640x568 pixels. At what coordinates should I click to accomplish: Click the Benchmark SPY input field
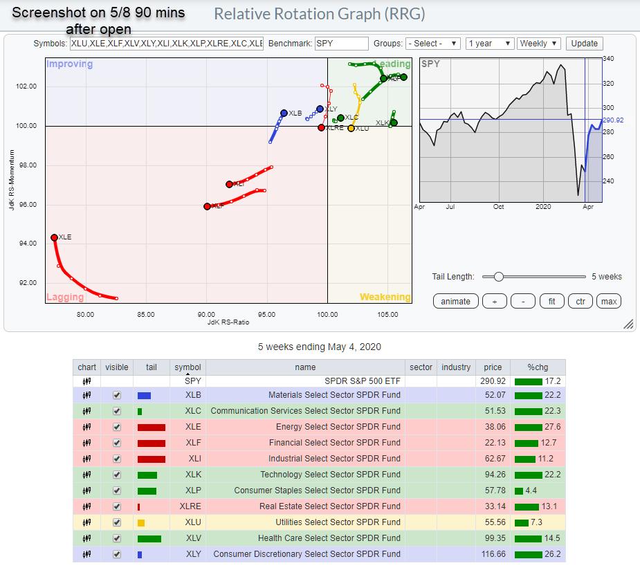(x=341, y=44)
